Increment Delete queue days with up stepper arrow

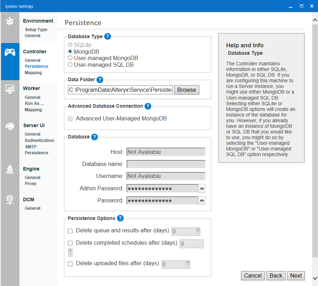[198, 229]
